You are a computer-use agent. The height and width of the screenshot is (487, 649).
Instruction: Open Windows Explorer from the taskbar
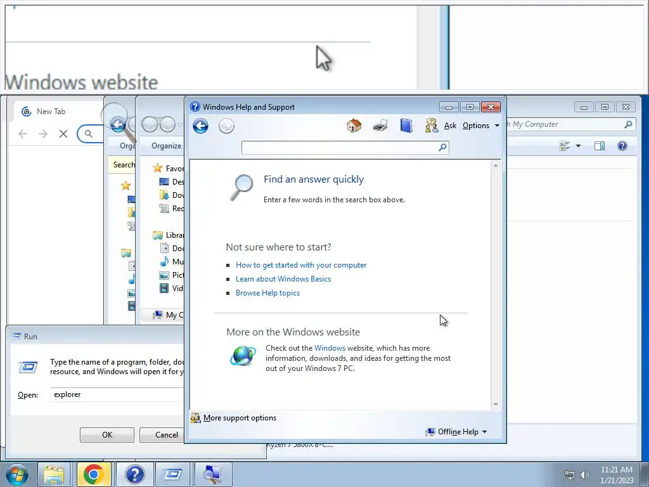[x=55, y=474]
